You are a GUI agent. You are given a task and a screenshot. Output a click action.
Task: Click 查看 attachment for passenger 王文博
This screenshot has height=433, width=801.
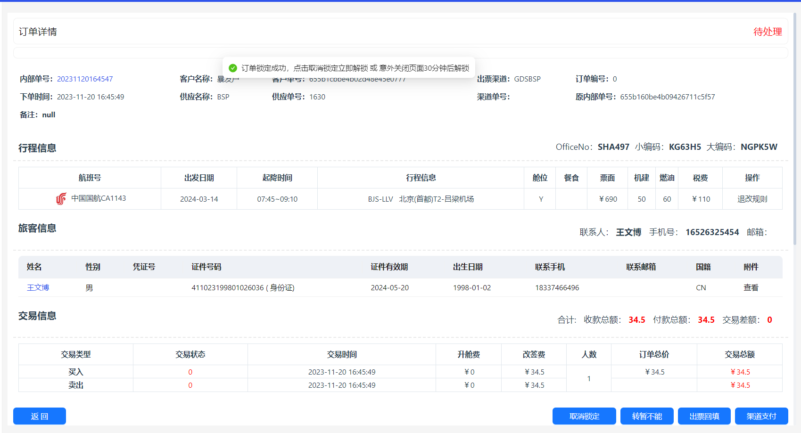click(751, 287)
